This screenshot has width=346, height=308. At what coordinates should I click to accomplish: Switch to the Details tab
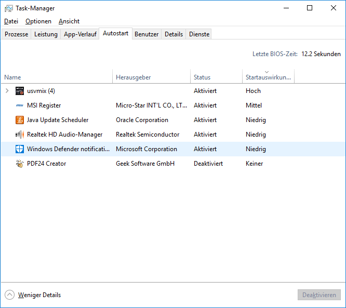coord(174,34)
